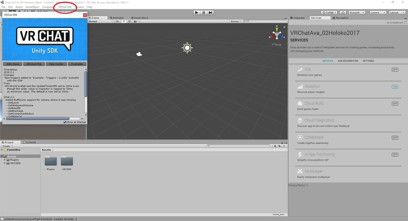Switch to the Asset Store tab
This screenshot has width=408, height=221.
click(x=139, y=18)
